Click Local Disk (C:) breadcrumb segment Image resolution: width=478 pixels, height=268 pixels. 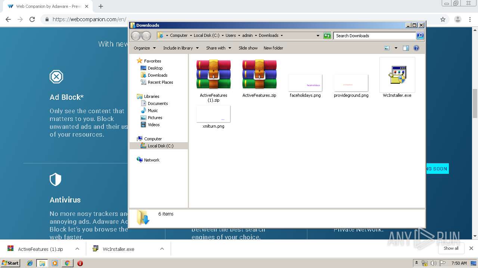tap(207, 35)
